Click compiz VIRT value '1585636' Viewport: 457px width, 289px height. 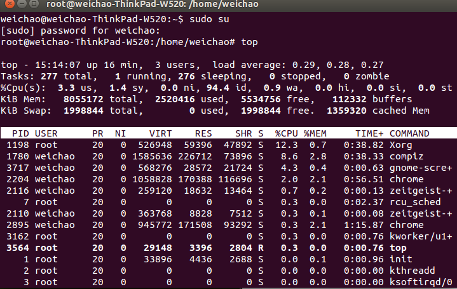tap(152, 156)
